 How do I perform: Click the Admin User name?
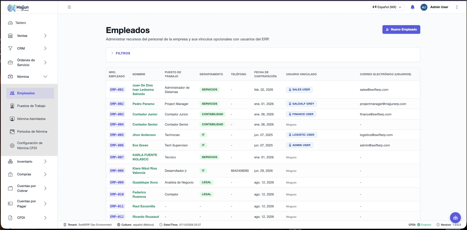[x=439, y=7]
